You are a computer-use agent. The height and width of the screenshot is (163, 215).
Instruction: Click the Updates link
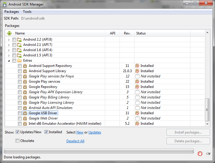pyautogui.click(x=95, y=132)
